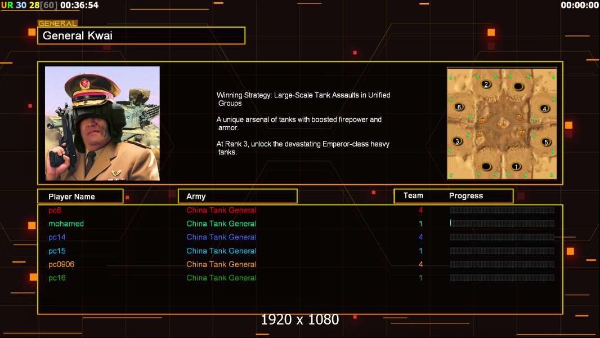Click start position marker 2 on minimap
Image resolution: width=600 pixels, height=338 pixels.
(486, 84)
